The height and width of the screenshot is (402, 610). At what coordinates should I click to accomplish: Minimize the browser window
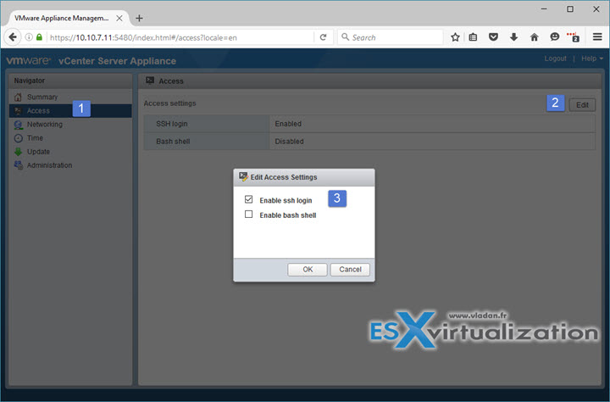[x=544, y=9]
